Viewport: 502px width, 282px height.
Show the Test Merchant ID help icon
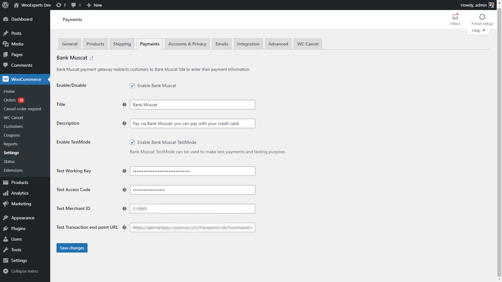(x=124, y=209)
